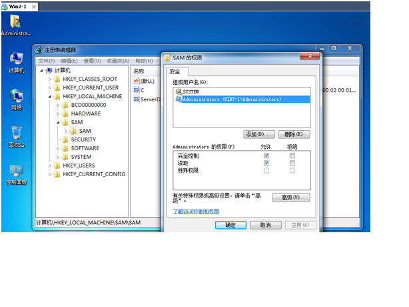Expand the SYSTEM key node
The height and width of the screenshot is (307, 409).
58,157
